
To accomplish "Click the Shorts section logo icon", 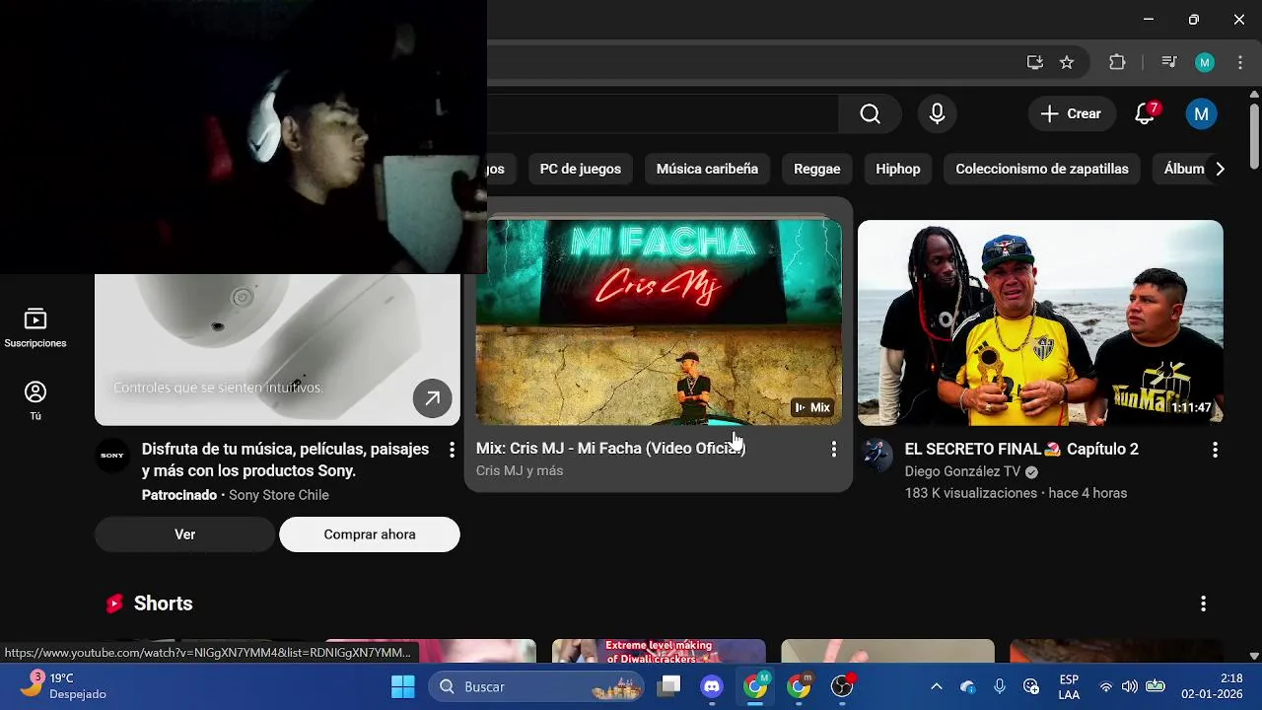I will tap(114, 603).
